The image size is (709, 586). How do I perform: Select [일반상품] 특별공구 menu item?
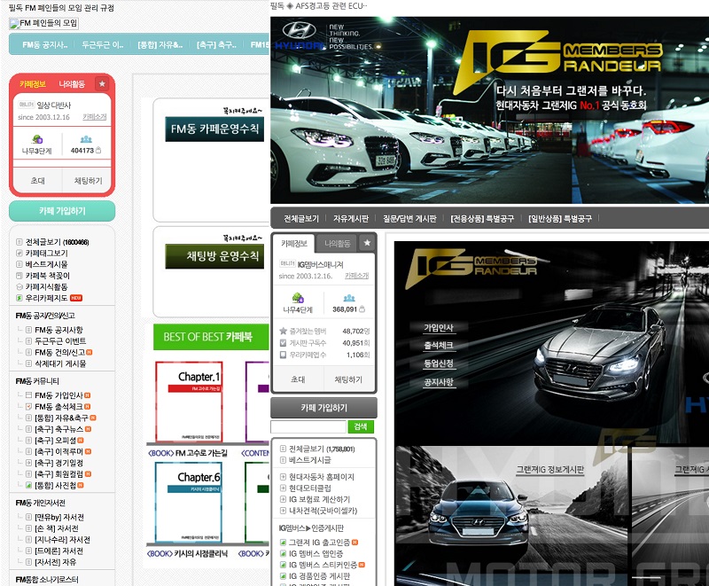click(560, 219)
